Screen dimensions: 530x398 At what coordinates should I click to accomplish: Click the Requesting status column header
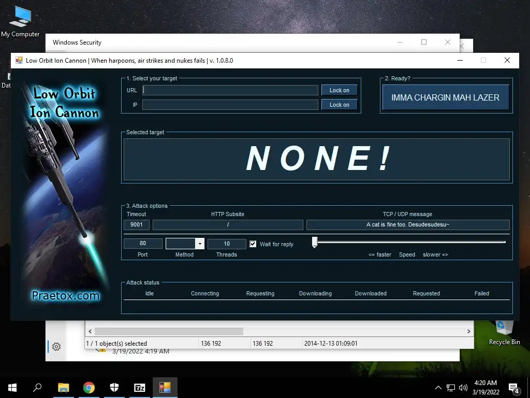coord(260,293)
